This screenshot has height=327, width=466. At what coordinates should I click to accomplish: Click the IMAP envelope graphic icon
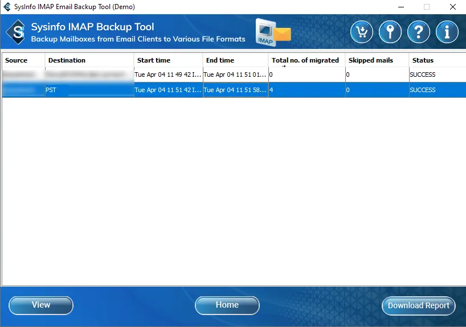272,32
